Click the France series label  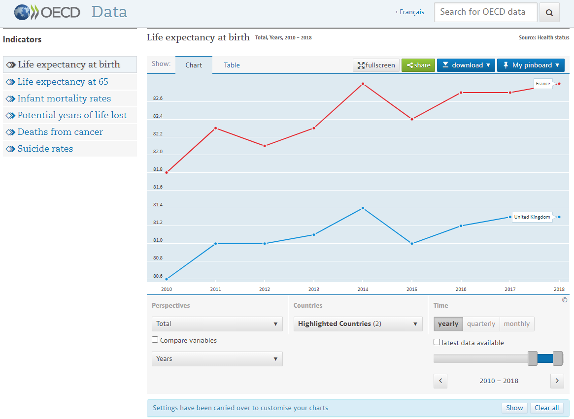[x=543, y=84]
